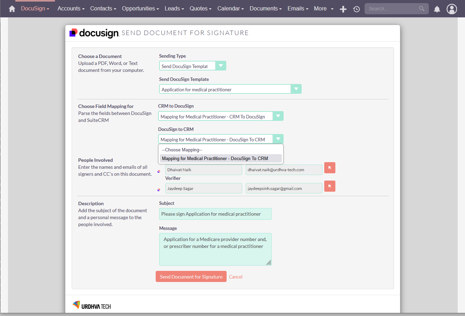Open the Sending Type dropdown
The width and height of the screenshot is (465, 316).
(221, 65)
